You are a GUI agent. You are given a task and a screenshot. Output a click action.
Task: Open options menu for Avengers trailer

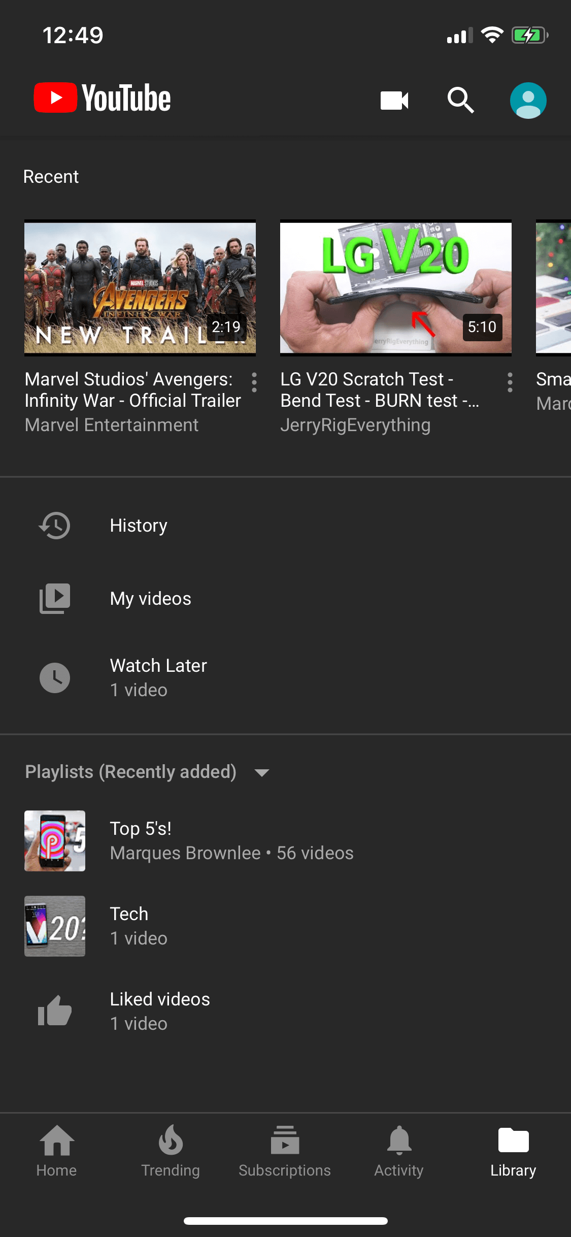[x=254, y=382]
